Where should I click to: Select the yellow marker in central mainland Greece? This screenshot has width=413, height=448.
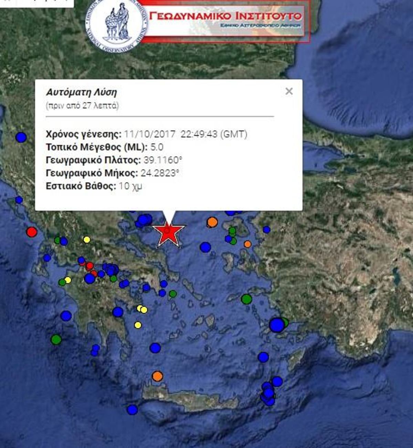87,240
